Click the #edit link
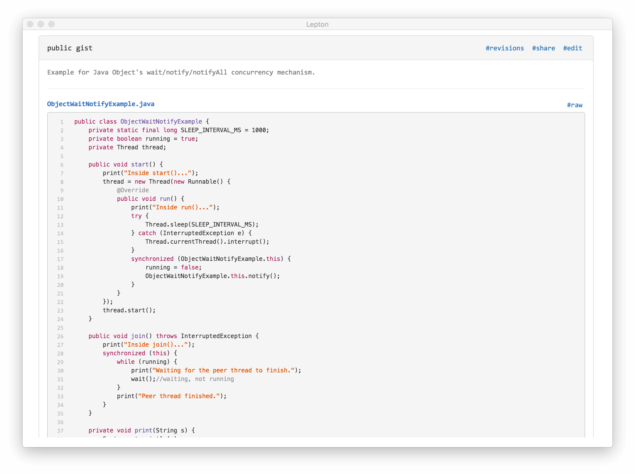Image resolution: width=635 pixels, height=474 pixels. tap(573, 48)
